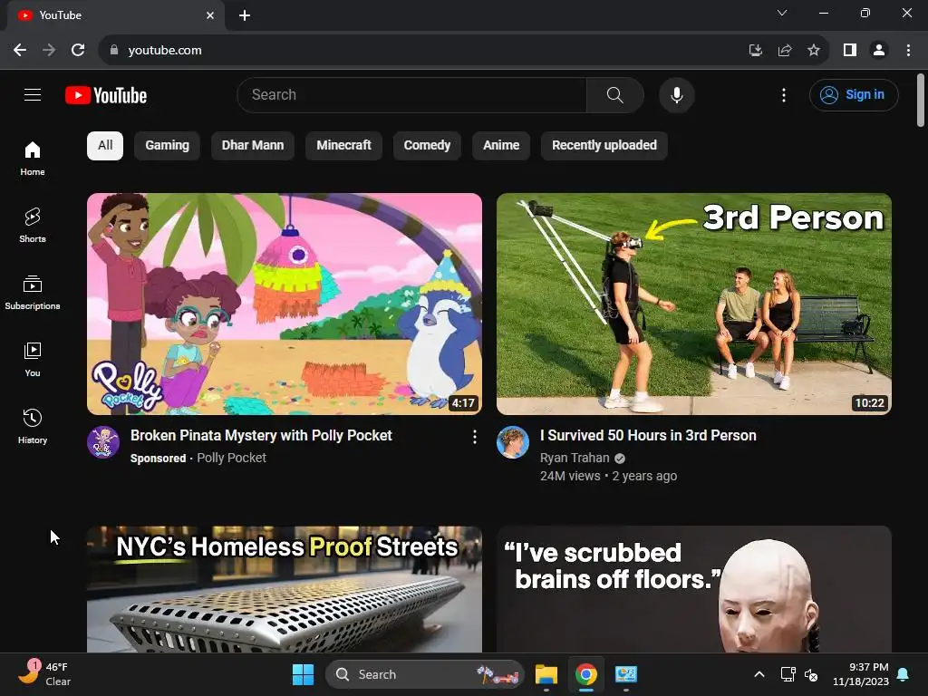Open Ryan Trahan channel name link

pos(575,458)
